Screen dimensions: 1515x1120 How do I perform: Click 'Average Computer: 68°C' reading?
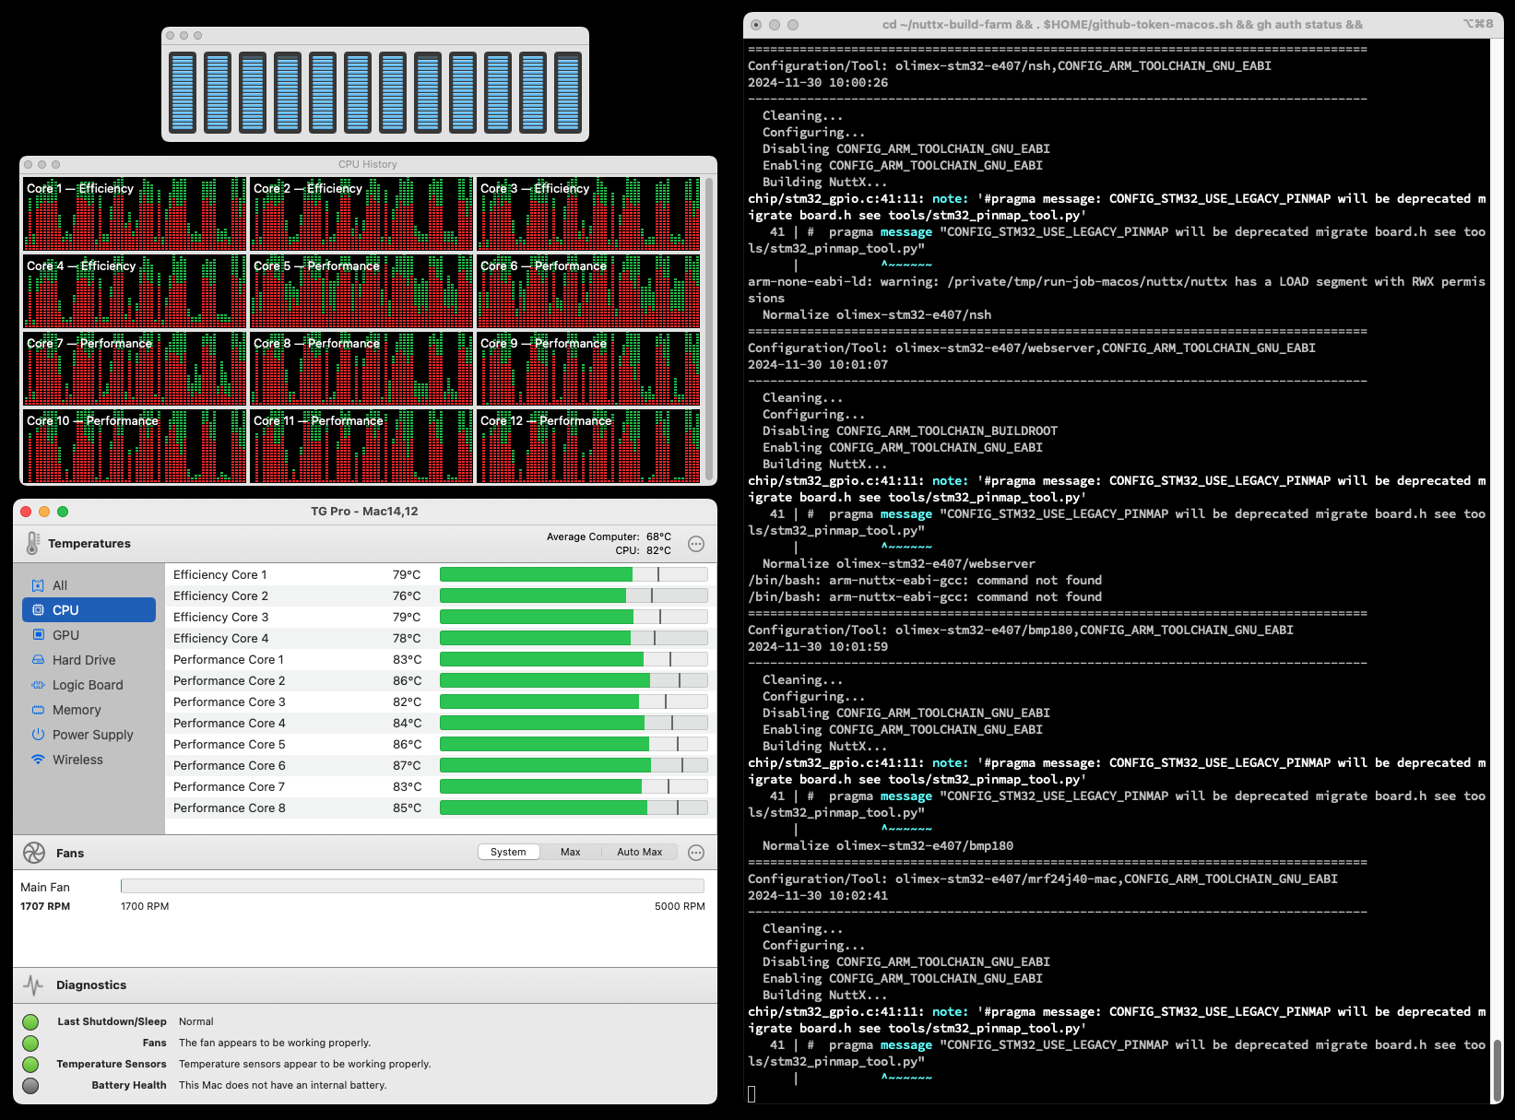click(609, 536)
